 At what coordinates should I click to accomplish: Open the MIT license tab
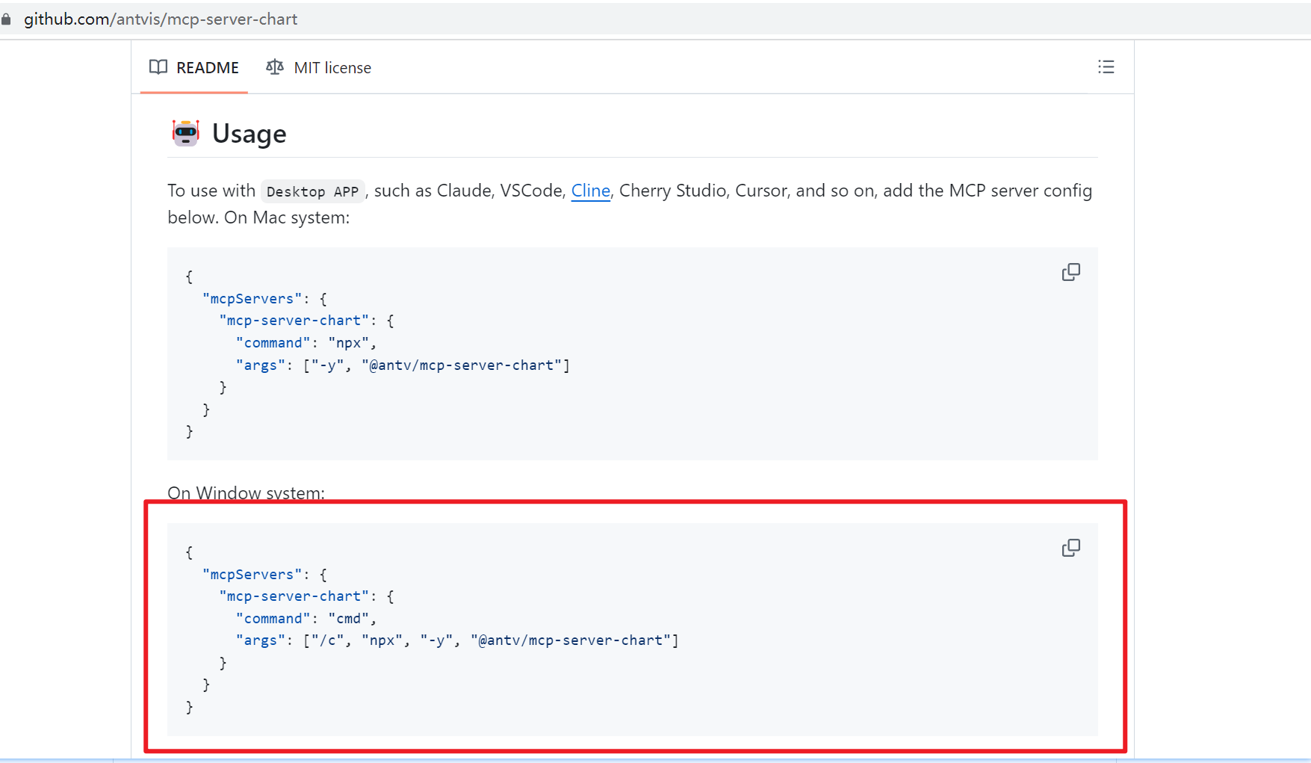(318, 68)
